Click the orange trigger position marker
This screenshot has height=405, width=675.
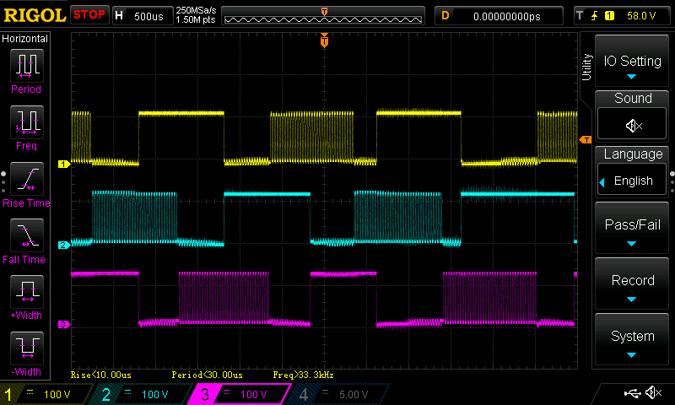pos(324,40)
